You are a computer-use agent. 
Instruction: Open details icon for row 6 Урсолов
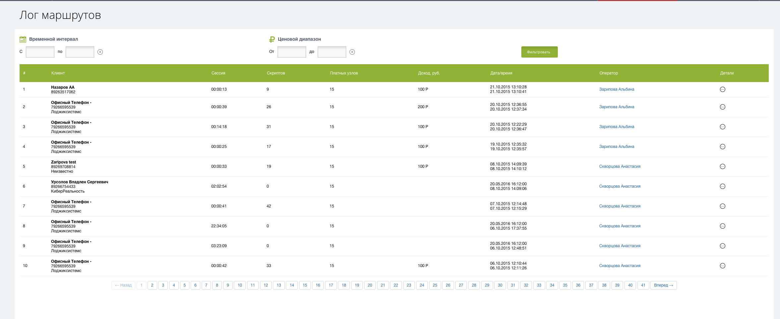tap(722, 186)
